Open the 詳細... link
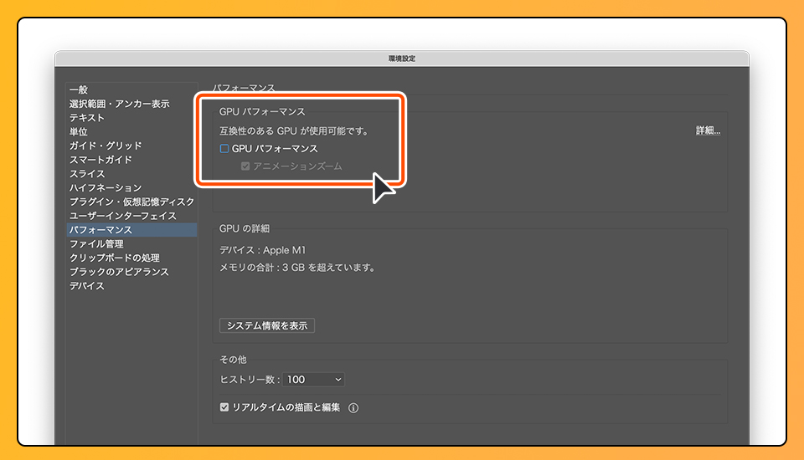The height and width of the screenshot is (460, 804). pyautogui.click(x=709, y=130)
